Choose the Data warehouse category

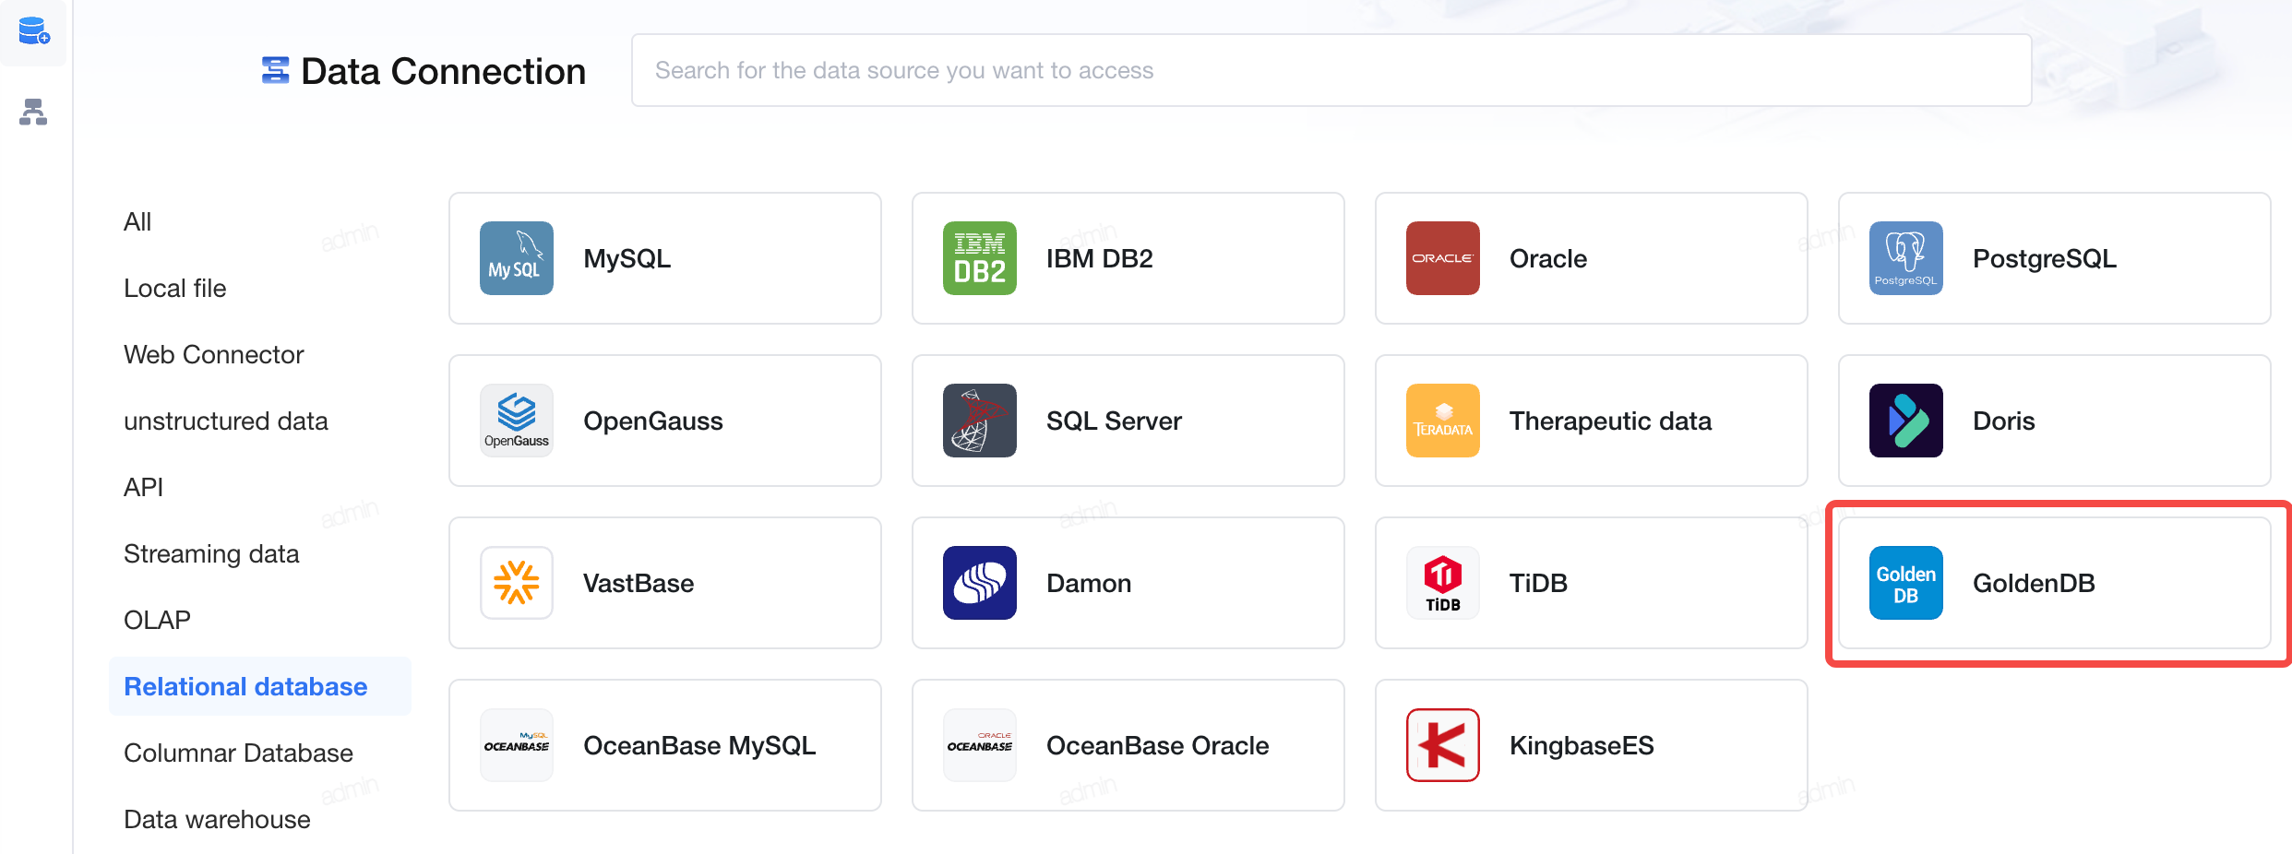217,819
